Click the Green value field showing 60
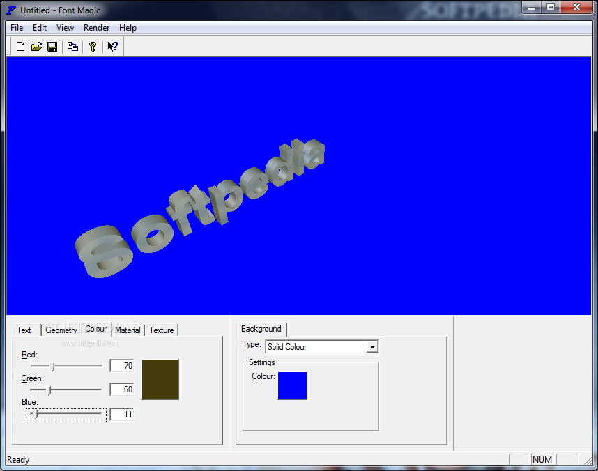Image resolution: width=598 pixels, height=471 pixels. 122,389
